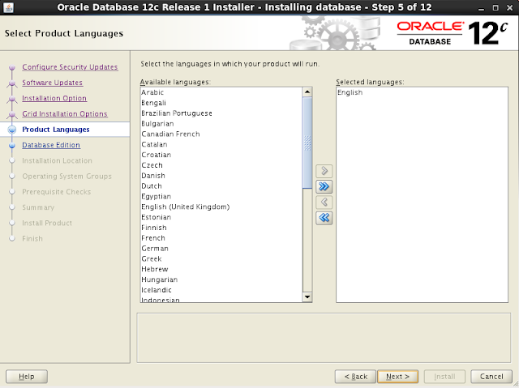
Task: Select German in Available languages
Action: click(x=221, y=249)
